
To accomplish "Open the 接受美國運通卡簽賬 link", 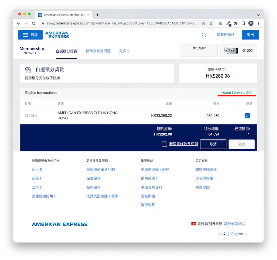I will (x=102, y=196).
